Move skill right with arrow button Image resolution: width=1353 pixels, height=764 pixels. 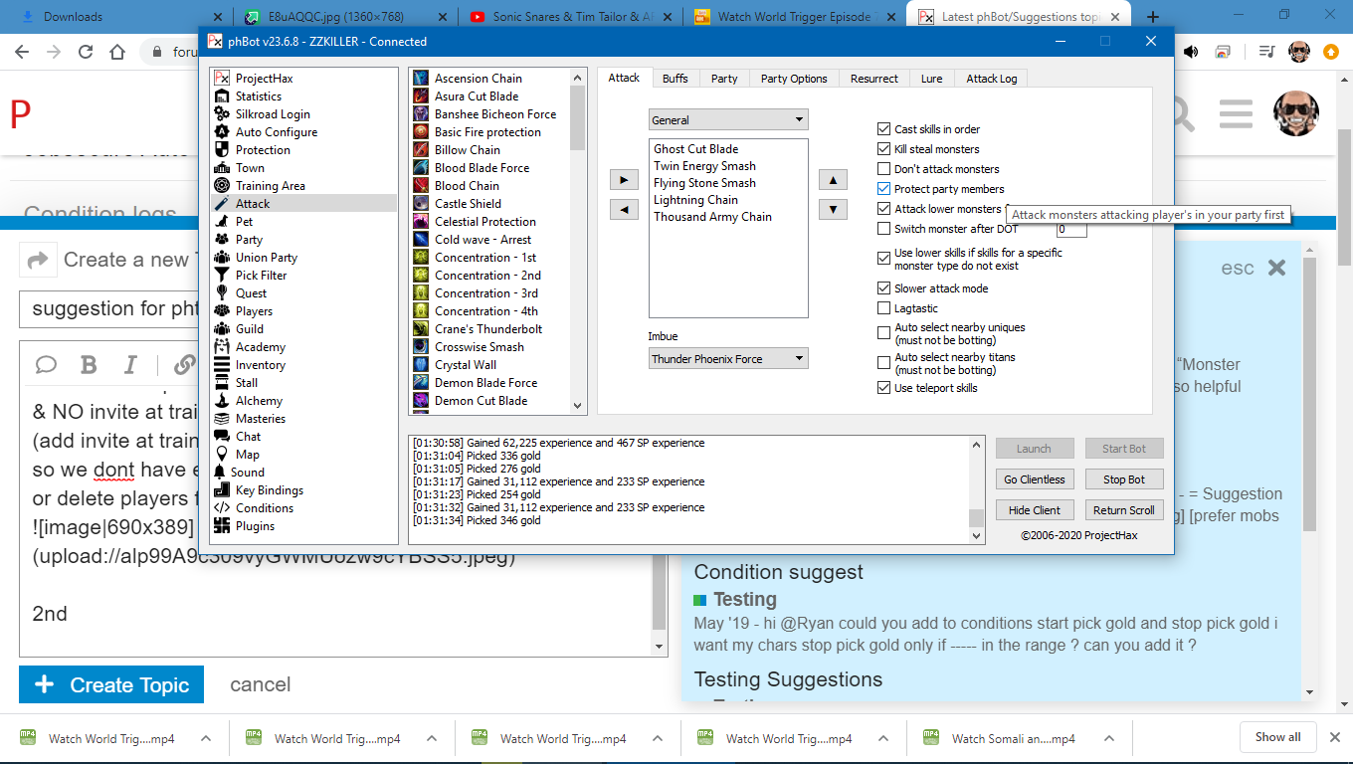pos(623,180)
